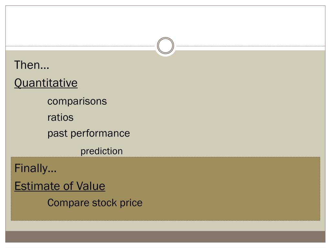Screen dimensions: 331x248
Task: Click the dashed line left of the circle
Action: (x=80, y=46)
